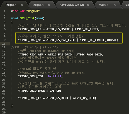Screen dimensions: 129x114
Task: Click AT91C_PIOA_ASR on line 13
Action: (x=31, y=55)
